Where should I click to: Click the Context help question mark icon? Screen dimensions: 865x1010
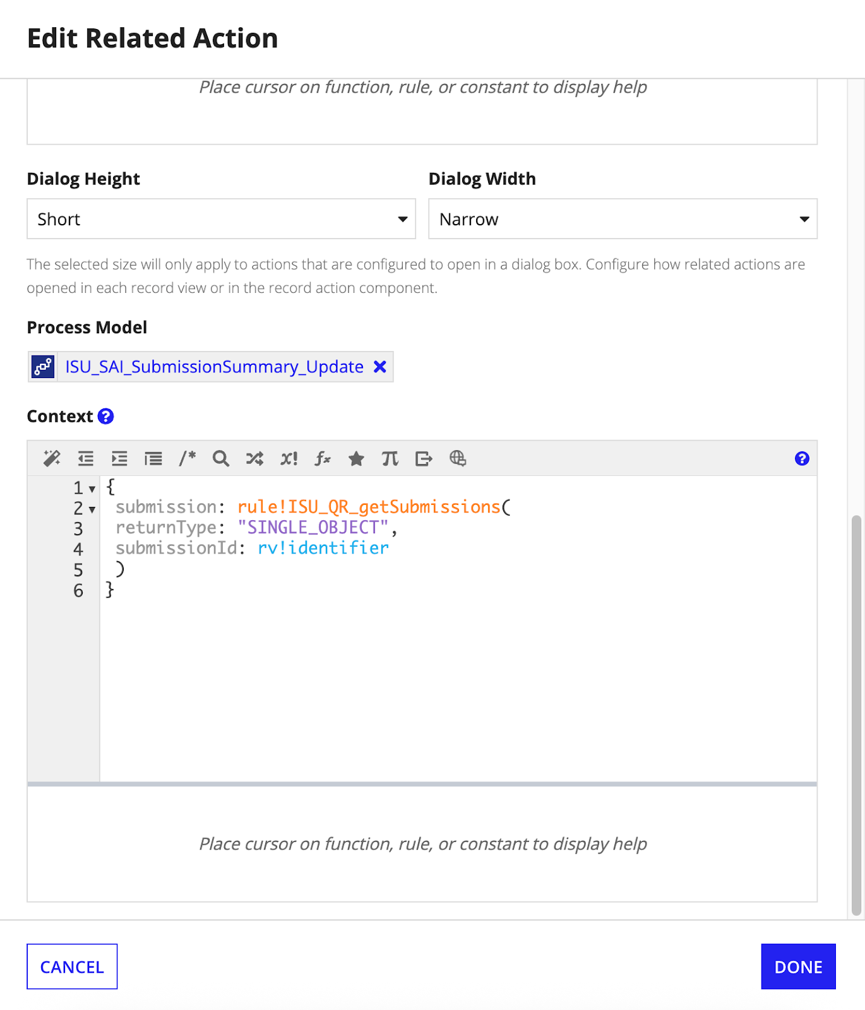106,416
